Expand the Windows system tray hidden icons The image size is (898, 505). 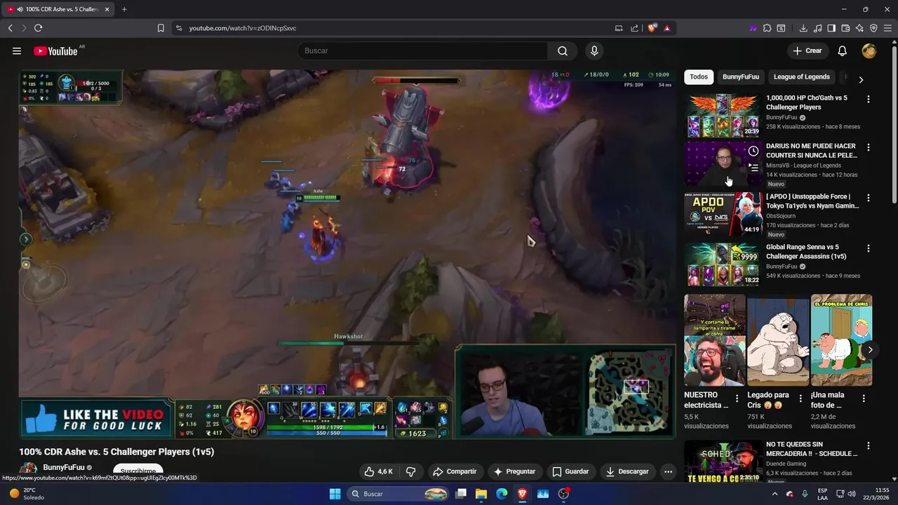click(x=775, y=494)
